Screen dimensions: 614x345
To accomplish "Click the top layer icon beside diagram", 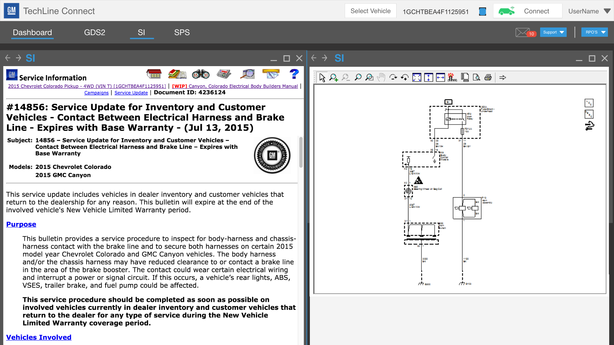I will tap(589, 103).
